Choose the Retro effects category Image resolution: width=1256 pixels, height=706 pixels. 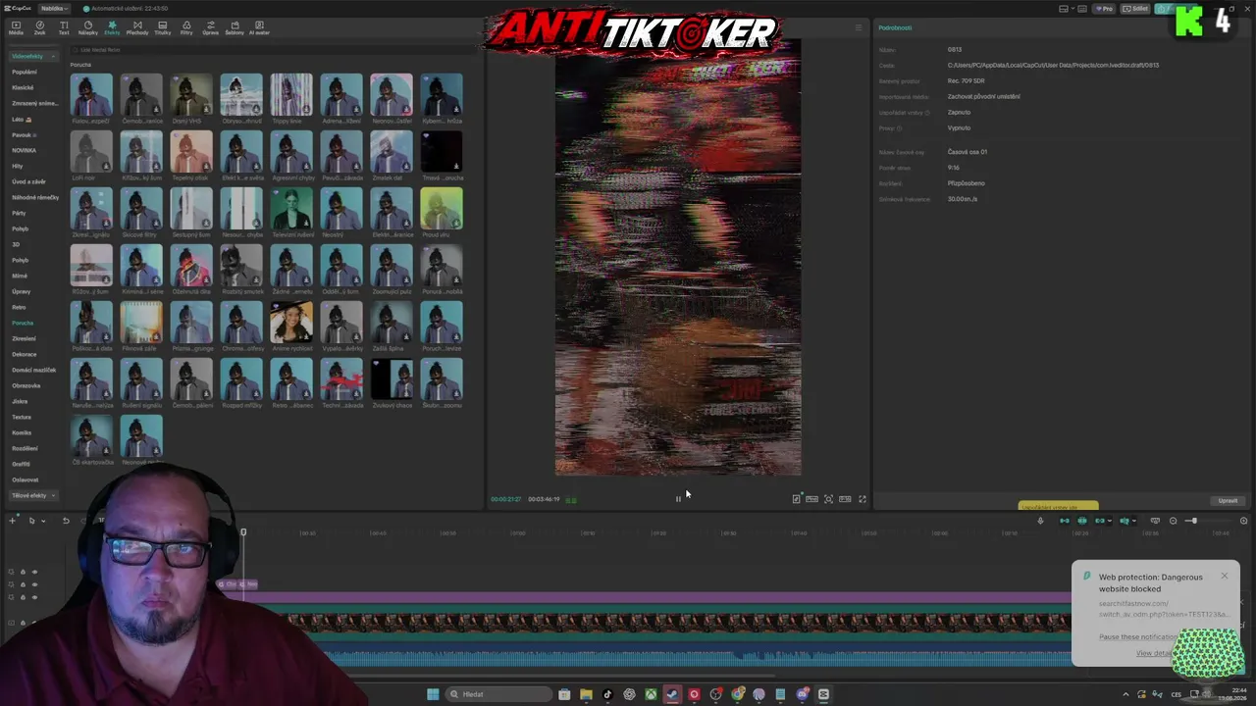click(19, 307)
